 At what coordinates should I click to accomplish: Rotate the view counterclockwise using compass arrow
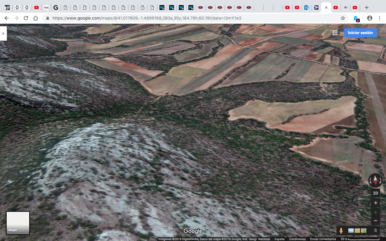point(371,181)
